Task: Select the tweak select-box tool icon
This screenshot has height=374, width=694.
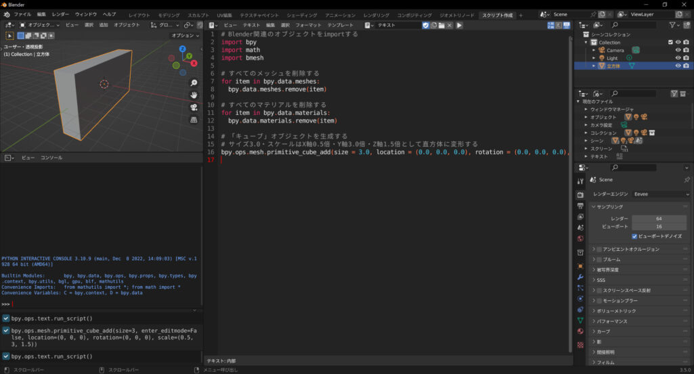Action: (9, 35)
